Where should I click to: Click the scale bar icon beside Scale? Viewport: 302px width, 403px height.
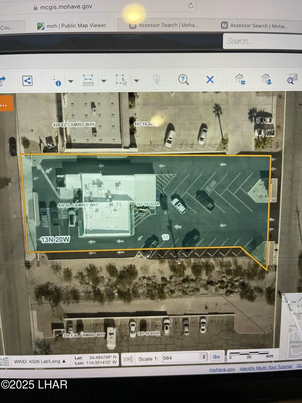click(127, 359)
